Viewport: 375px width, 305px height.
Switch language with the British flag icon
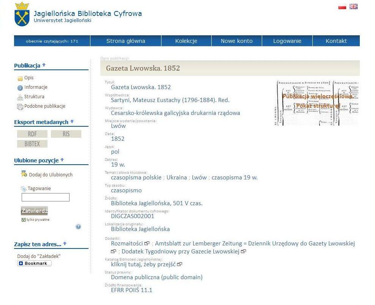tap(353, 6)
